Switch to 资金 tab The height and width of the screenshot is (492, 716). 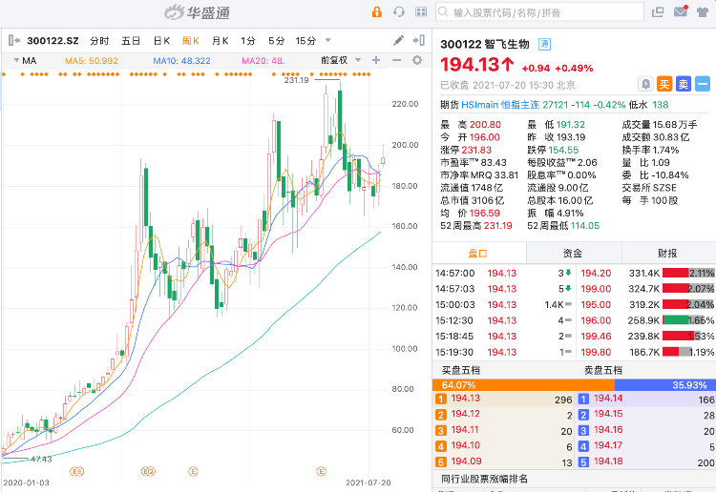click(573, 253)
